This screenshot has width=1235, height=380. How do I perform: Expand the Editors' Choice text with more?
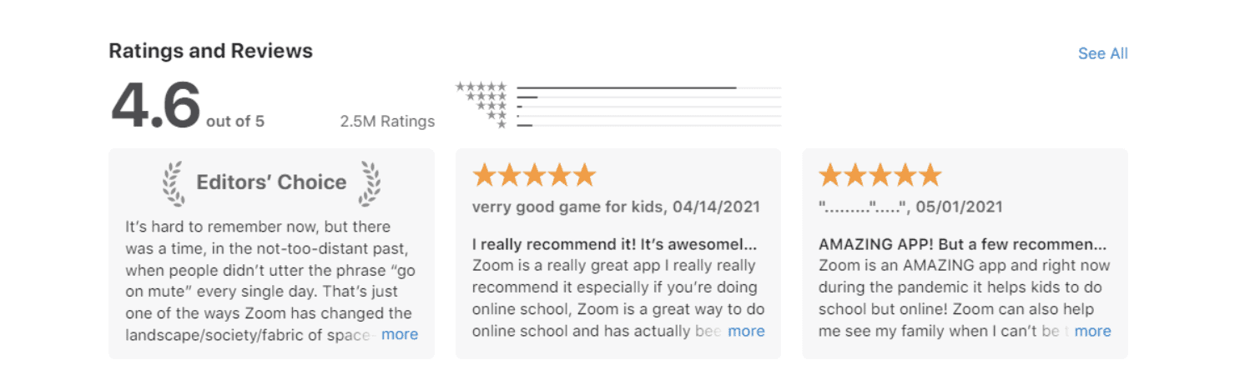click(x=400, y=334)
